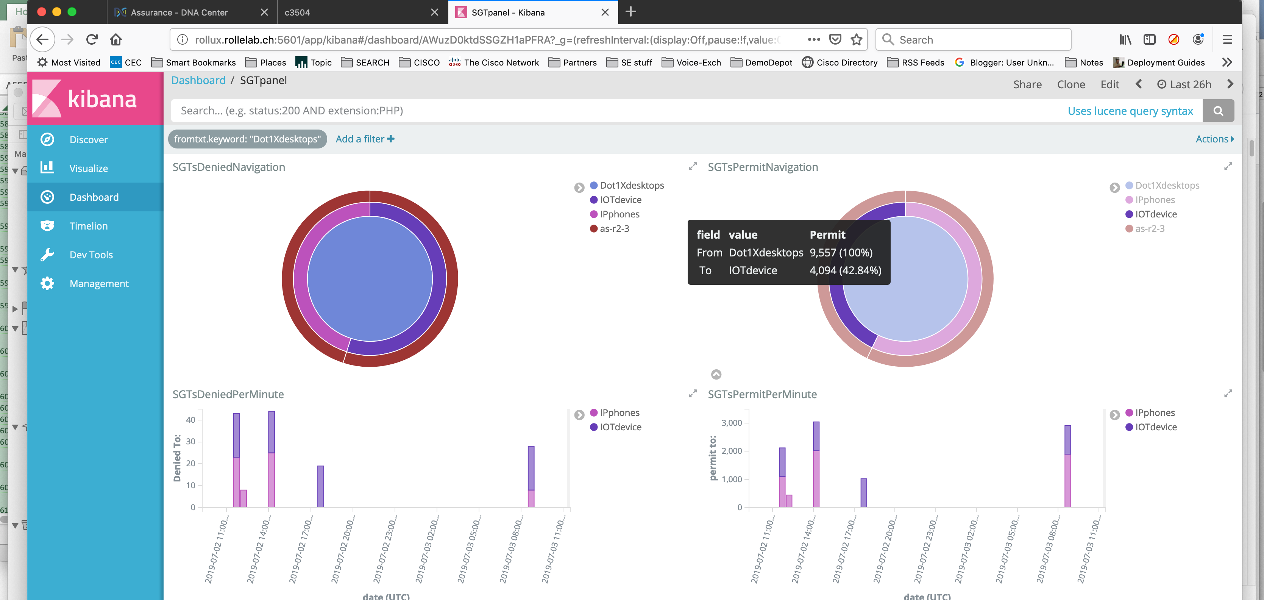
Task: Open the Edit dashboard menu item
Action: click(1109, 84)
